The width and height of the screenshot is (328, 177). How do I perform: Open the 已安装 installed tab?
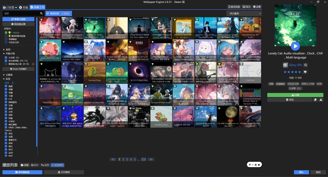point(10,7)
